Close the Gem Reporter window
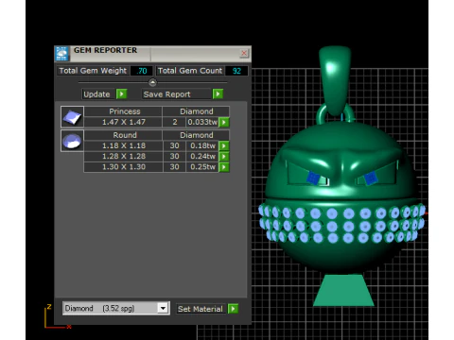The height and width of the screenshot is (340, 454). [x=244, y=53]
